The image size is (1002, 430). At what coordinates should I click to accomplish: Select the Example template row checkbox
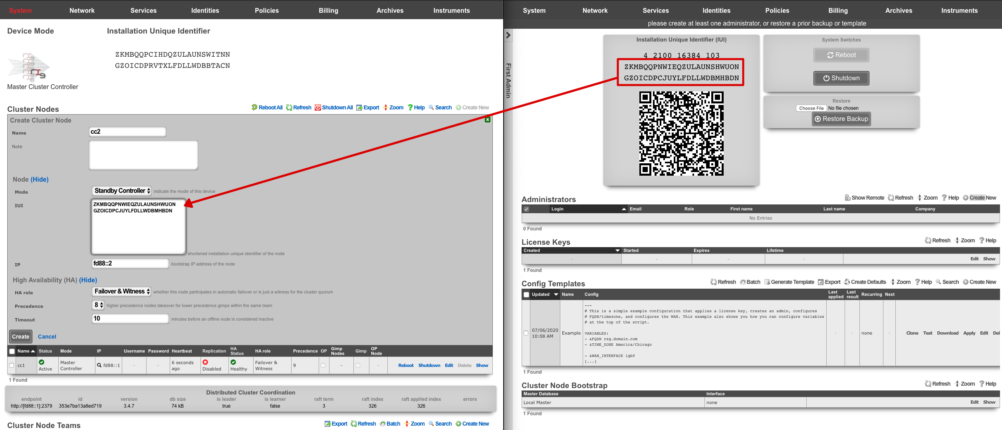click(526, 333)
